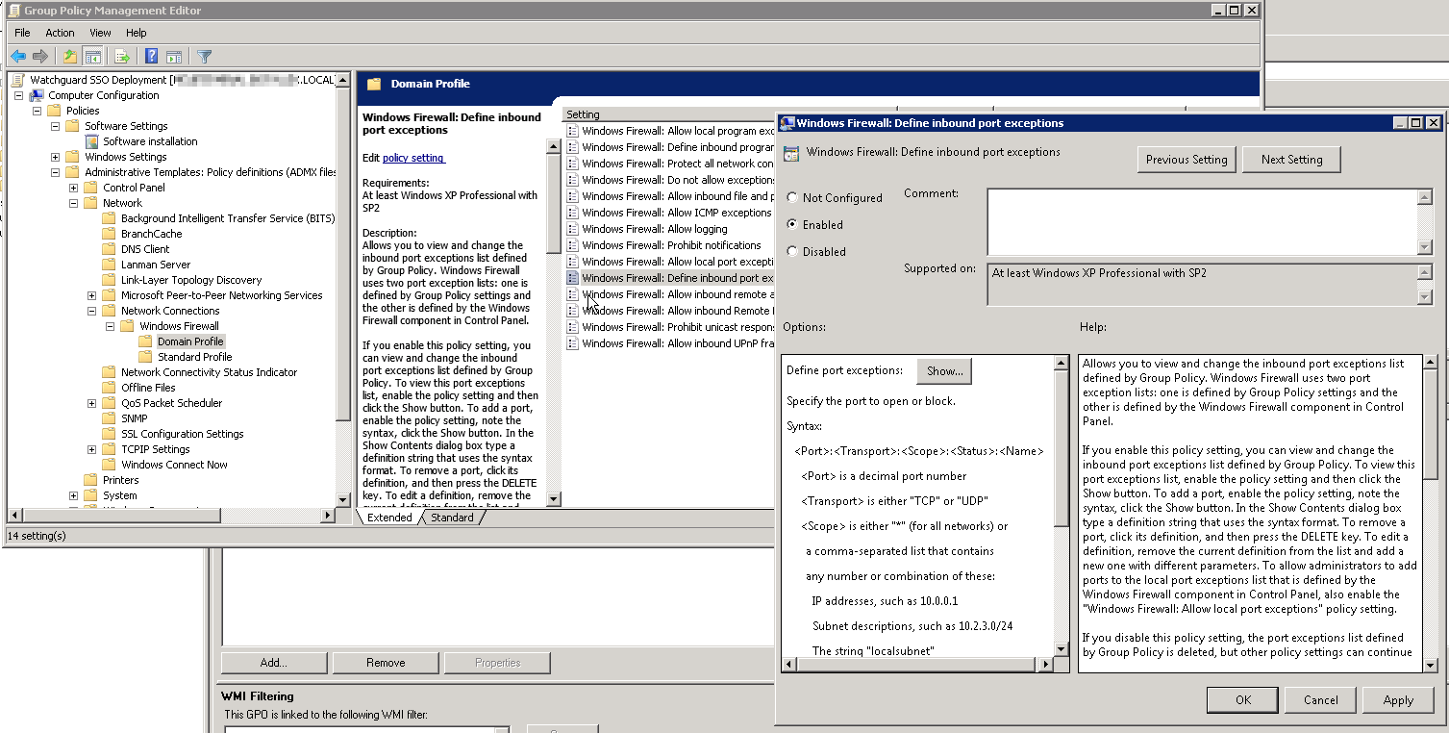Click the SNMP folder icon
This screenshot has height=733, width=1449.
pos(109,418)
